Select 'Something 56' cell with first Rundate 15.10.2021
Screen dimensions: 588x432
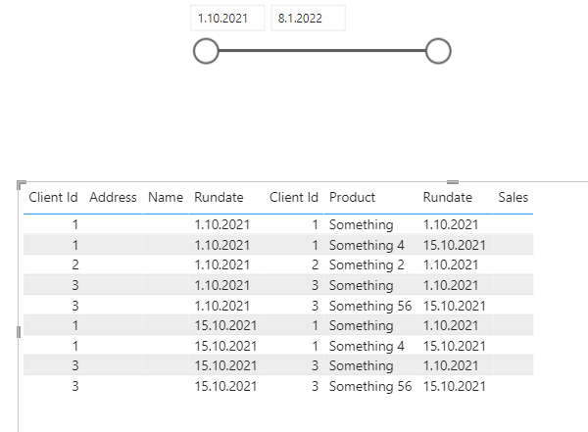tap(370, 386)
